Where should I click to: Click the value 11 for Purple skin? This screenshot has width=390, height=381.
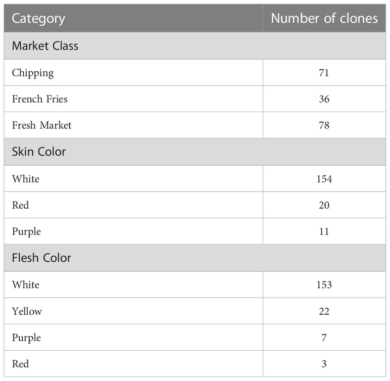pos(324,232)
